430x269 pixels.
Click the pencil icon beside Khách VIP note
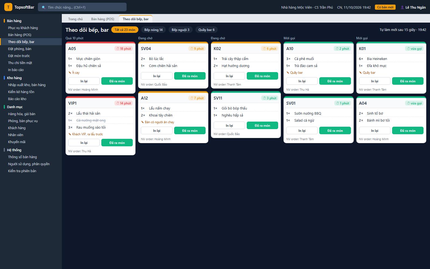(x=70, y=134)
